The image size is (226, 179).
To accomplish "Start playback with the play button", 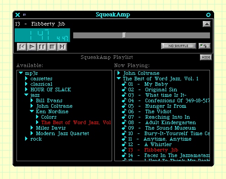I will click(32, 47).
